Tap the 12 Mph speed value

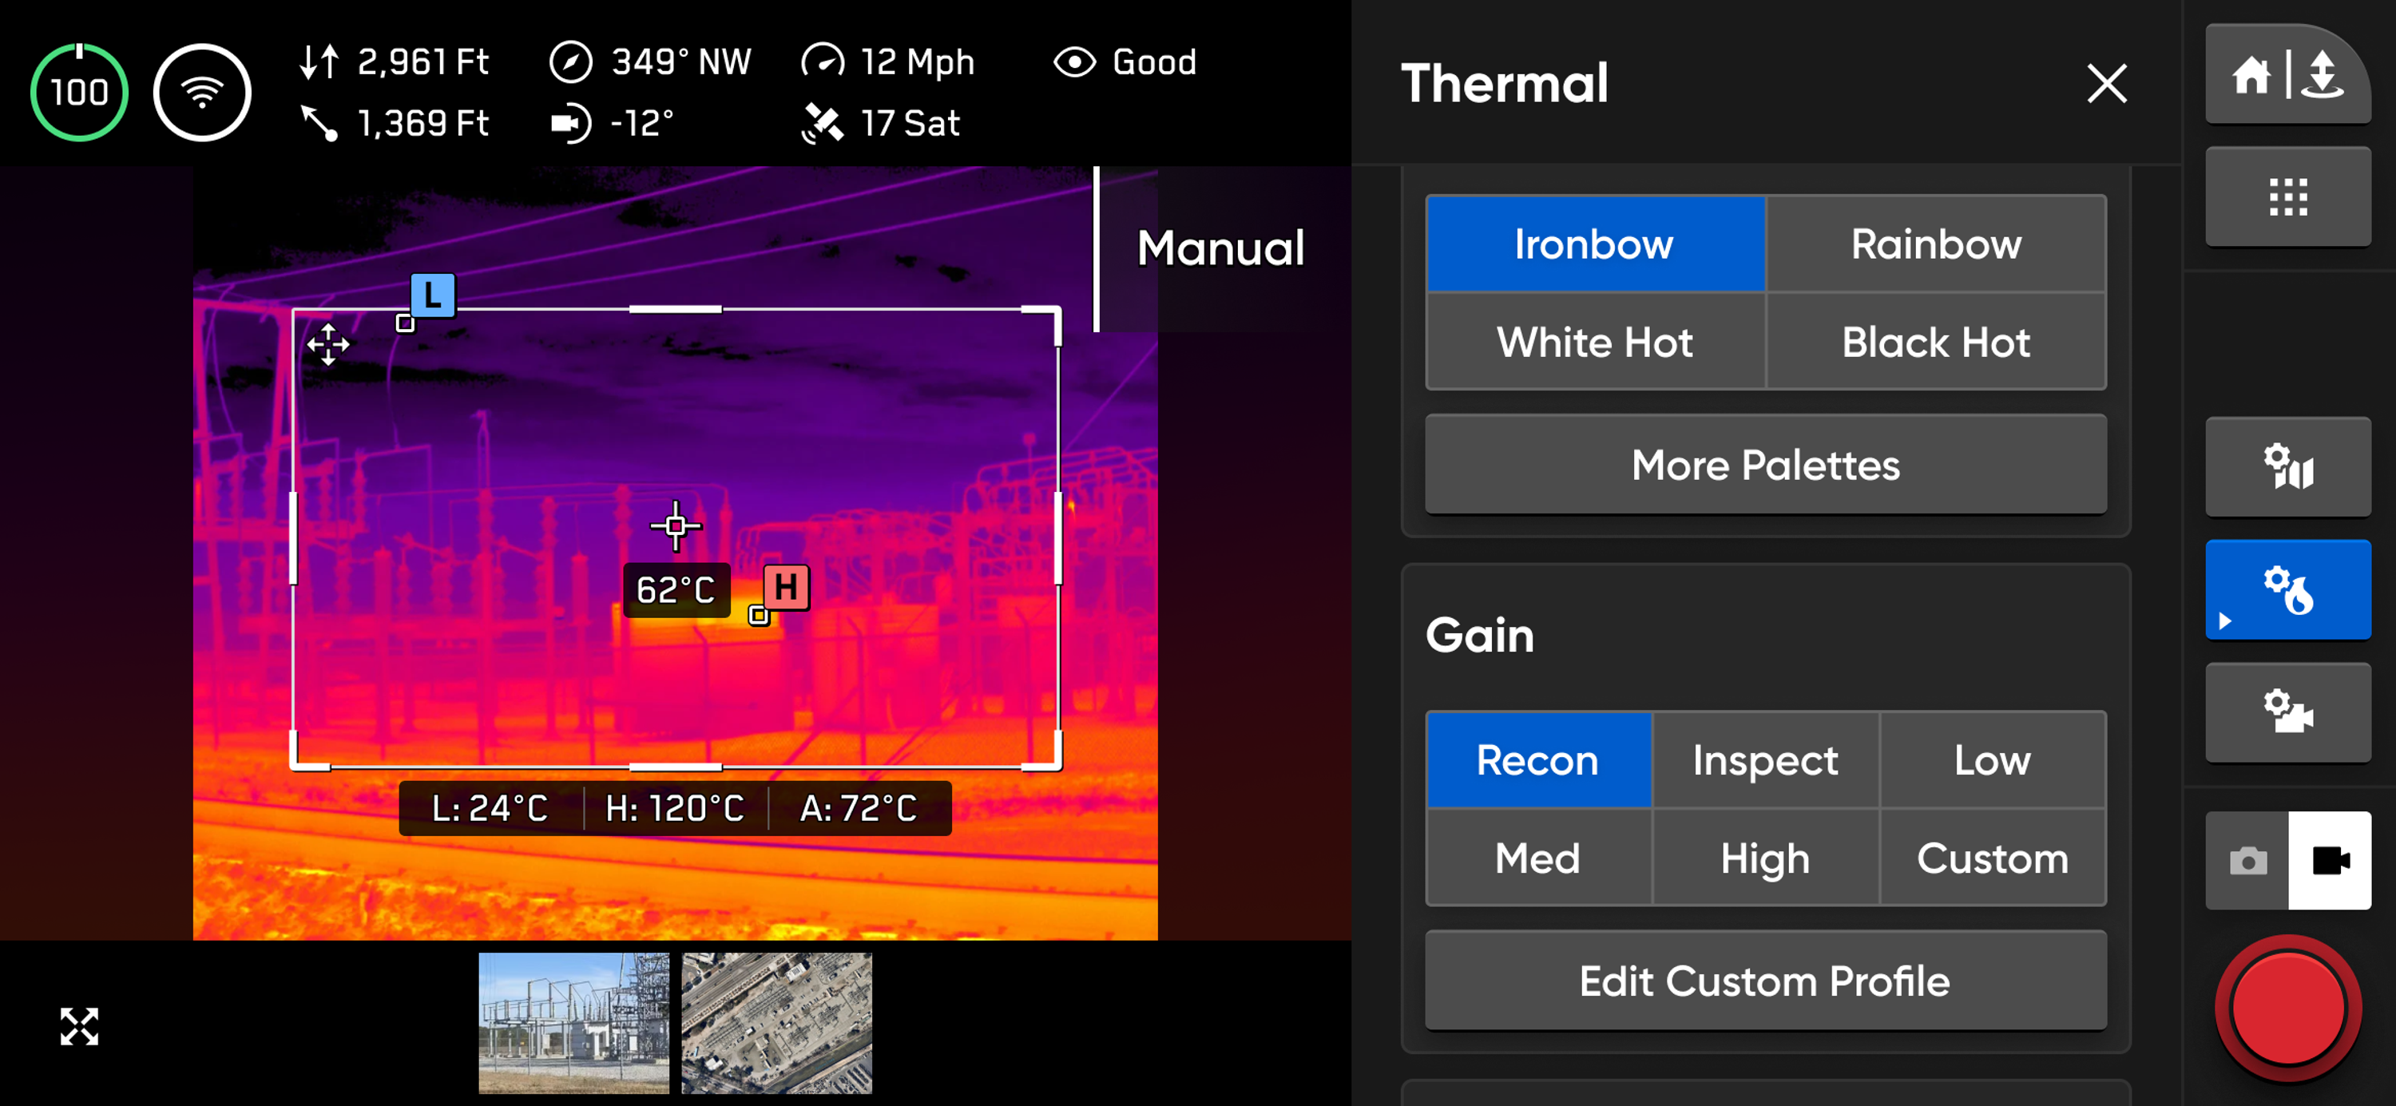(917, 62)
